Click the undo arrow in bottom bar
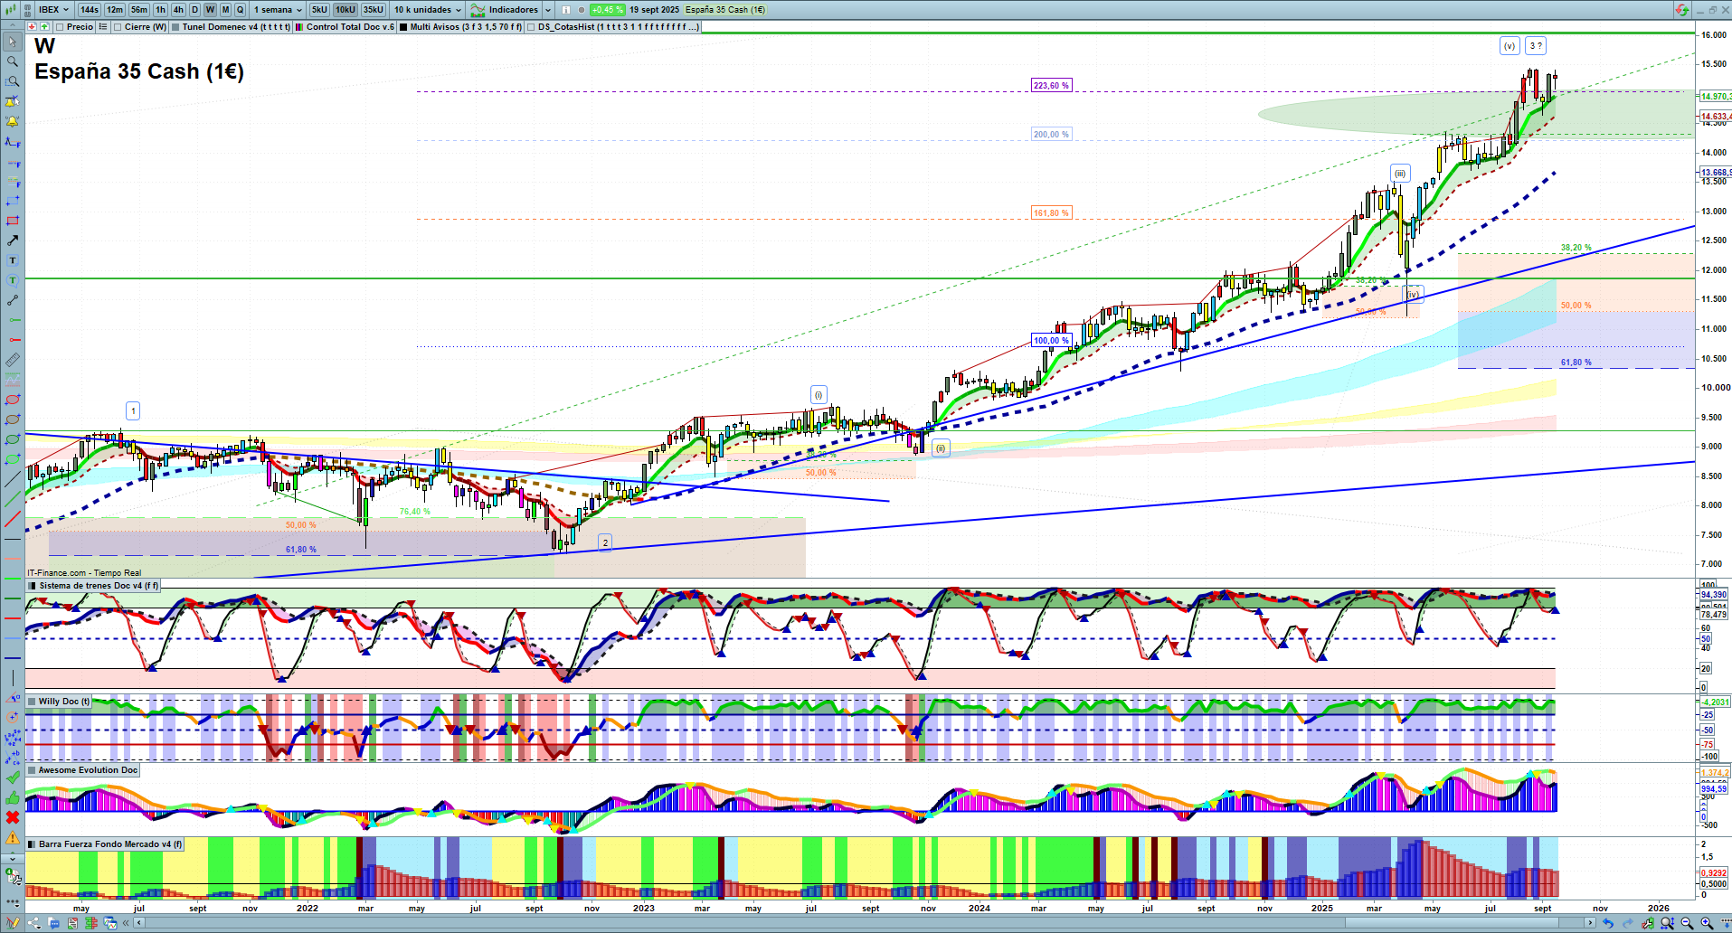The image size is (1732, 933). [x=1607, y=923]
